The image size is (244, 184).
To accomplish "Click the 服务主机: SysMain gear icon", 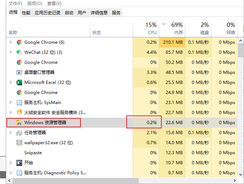I will 19,103.
